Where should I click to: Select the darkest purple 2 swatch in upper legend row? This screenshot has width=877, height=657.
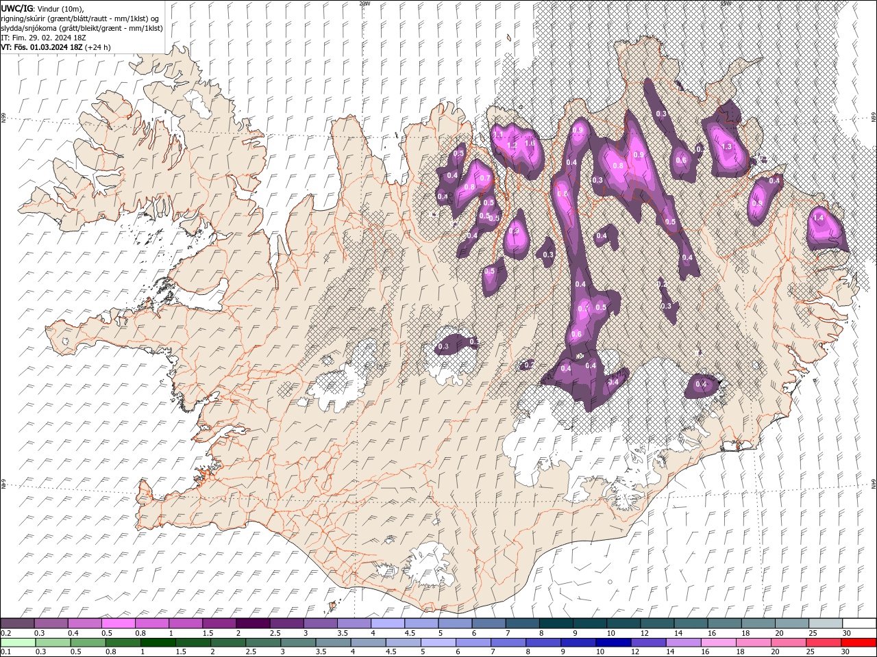[x=253, y=623]
